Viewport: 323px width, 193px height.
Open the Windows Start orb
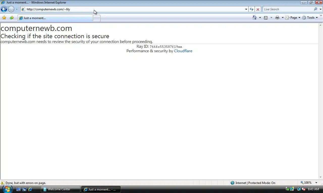click(7, 189)
